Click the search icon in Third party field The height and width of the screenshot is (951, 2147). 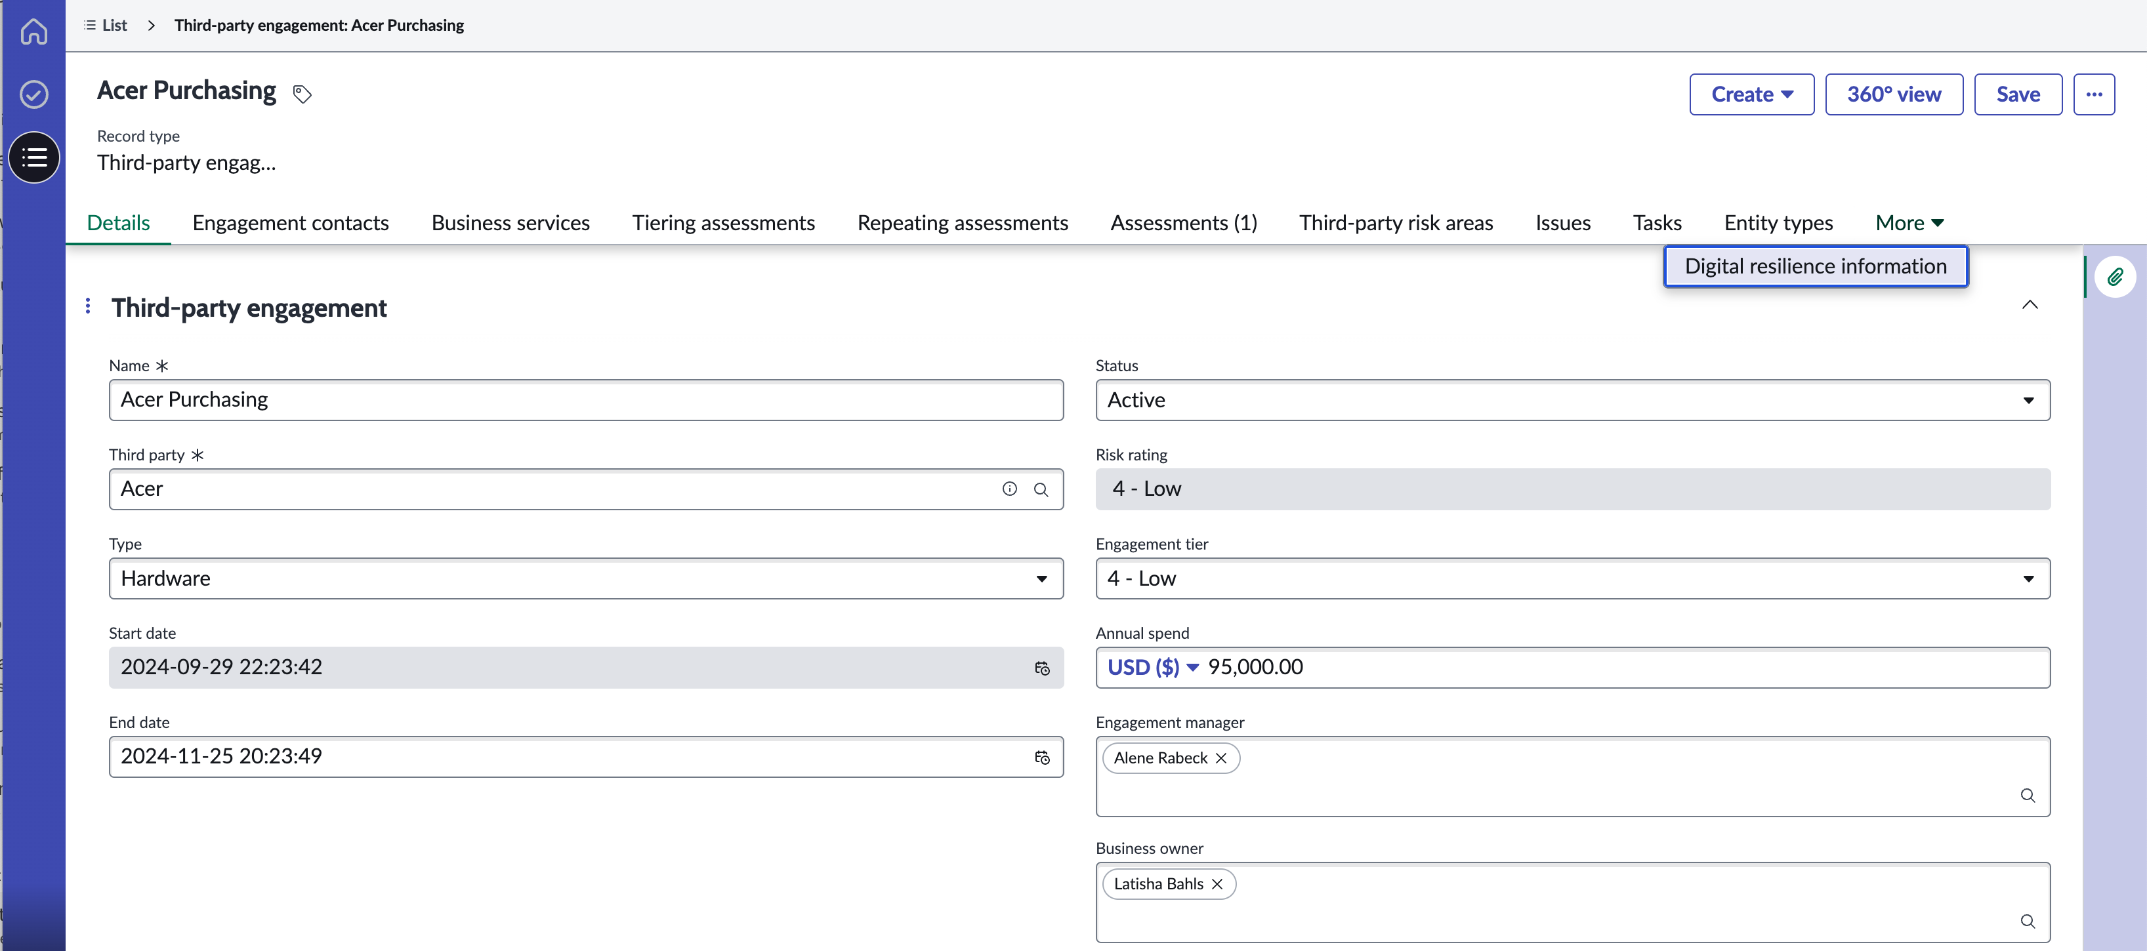[1041, 490]
